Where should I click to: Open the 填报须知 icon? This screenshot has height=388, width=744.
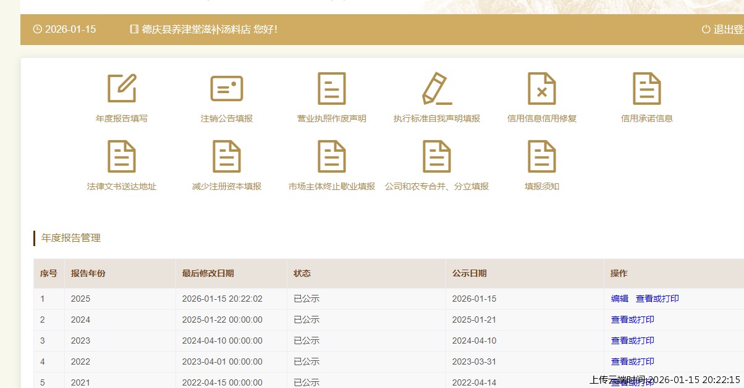(x=542, y=157)
